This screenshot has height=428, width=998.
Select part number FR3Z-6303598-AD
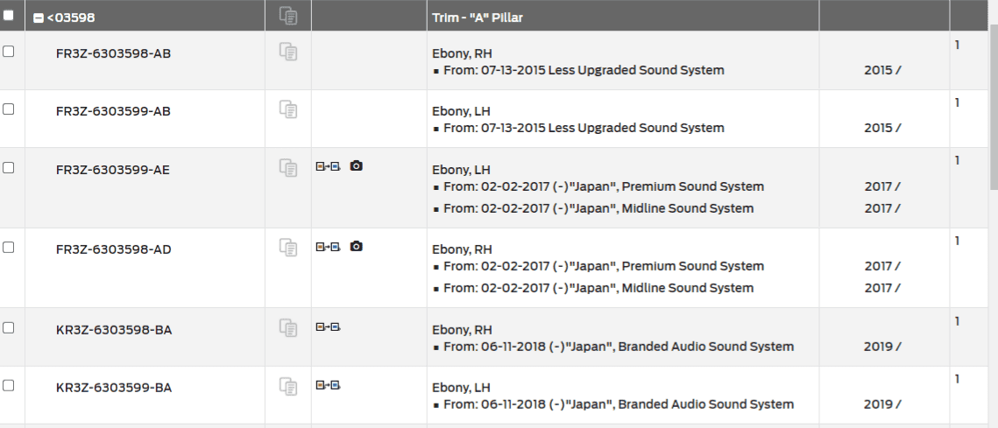pyautogui.click(x=113, y=249)
